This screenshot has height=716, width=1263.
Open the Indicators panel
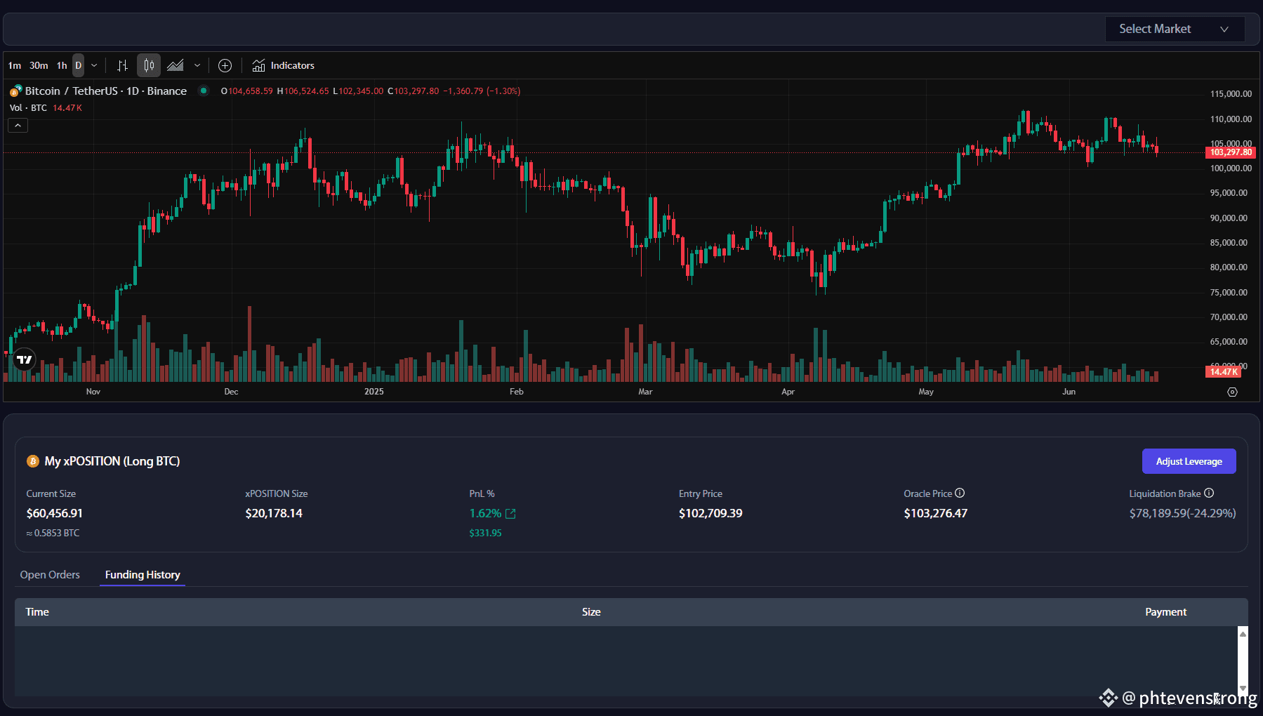pyautogui.click(x=283, y=65)
